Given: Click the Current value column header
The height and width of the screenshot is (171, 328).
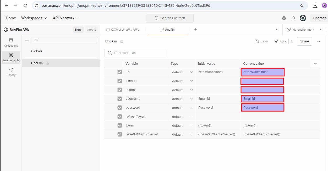Looking at the screenshot, I should click(x=253, y=64).
